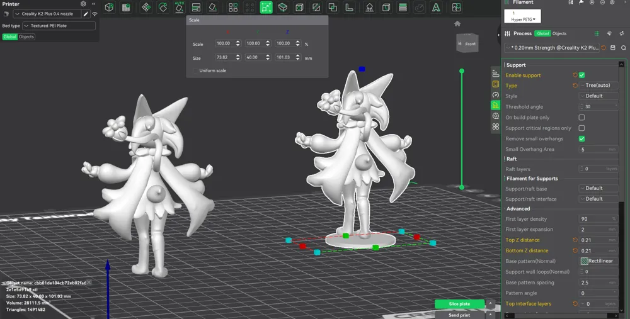Open the Others settings tab icon
630x319 pixels.
tap(495, 126)
